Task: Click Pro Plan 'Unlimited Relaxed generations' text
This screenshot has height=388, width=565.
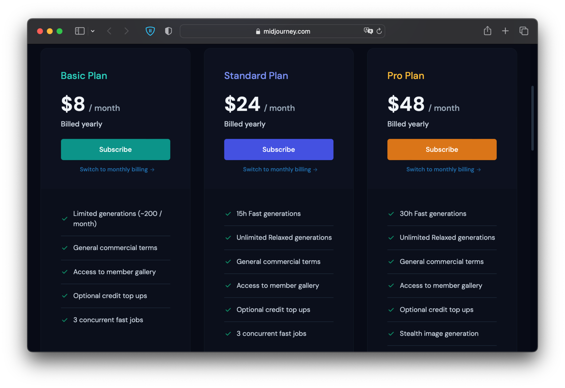Action: click(447, 237)
